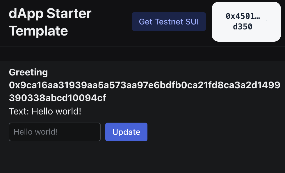
Task: Click the Greeting section heading
Action: [28, 72]
